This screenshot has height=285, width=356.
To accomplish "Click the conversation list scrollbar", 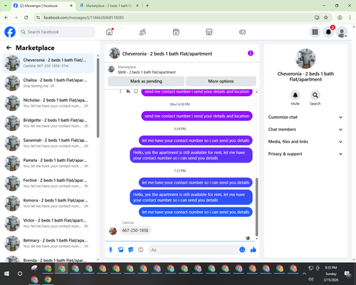I will point(98,98).
